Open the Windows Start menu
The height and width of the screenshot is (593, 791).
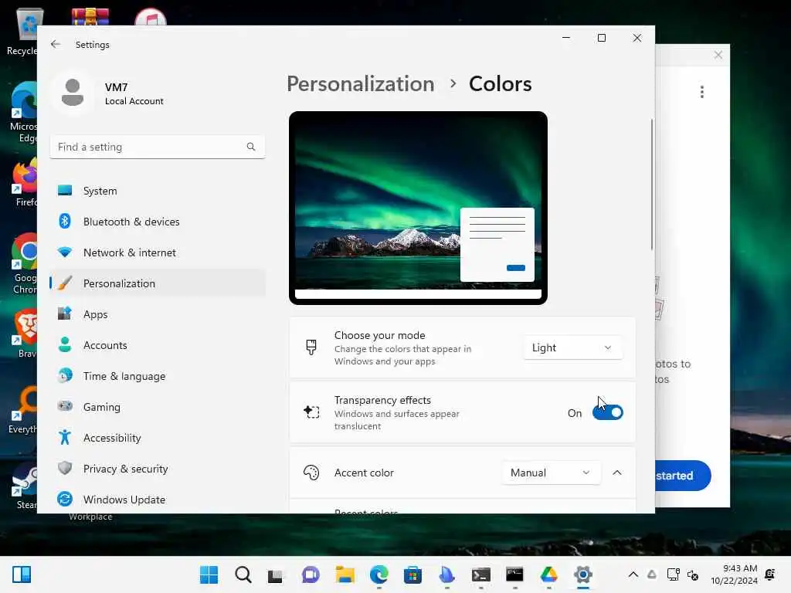click(x=209, y=574)
